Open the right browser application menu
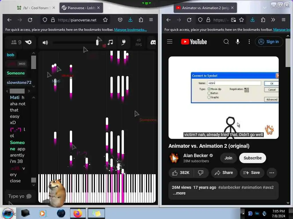This screenshot has width=293, height=219. (284, 20)
